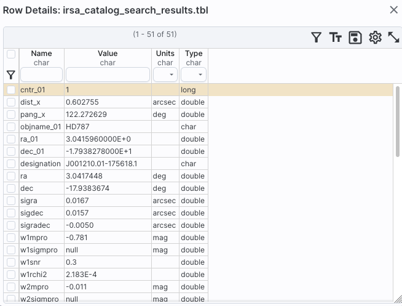This screenshot has height=306, width=402.
Task: Select the checkbox beside designation row
Action: click(11, 164)
